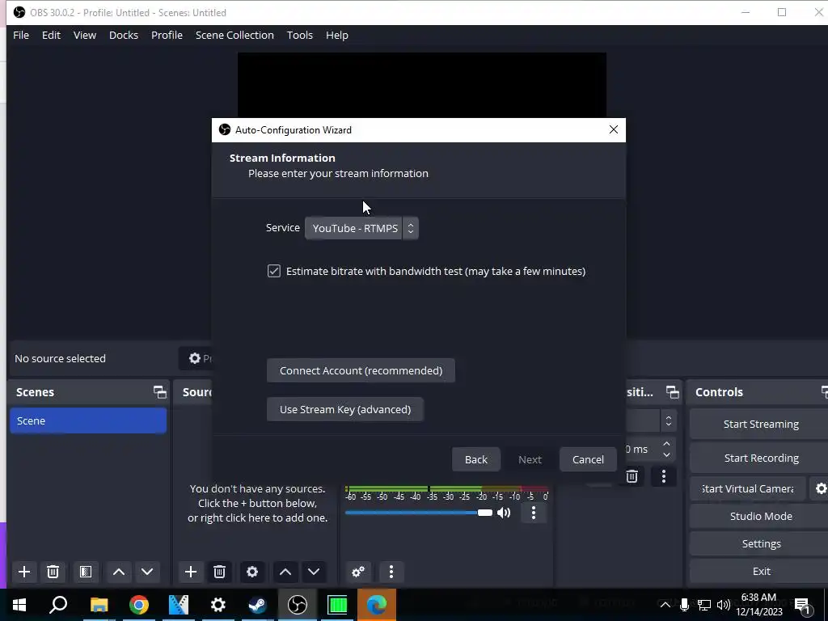Undock the Scenes panel
Screen dimensions: 828x621
(159, 392)
